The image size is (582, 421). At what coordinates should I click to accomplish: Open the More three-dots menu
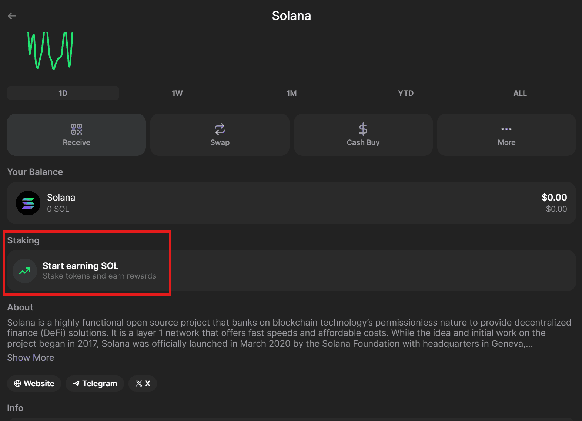(506, 129)
